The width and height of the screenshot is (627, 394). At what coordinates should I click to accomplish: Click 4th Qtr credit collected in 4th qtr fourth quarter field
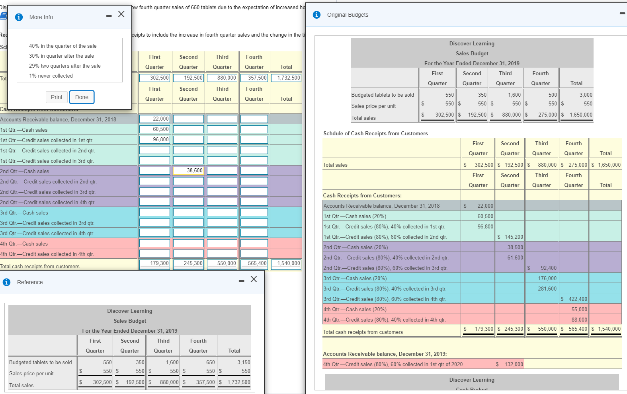254,253
